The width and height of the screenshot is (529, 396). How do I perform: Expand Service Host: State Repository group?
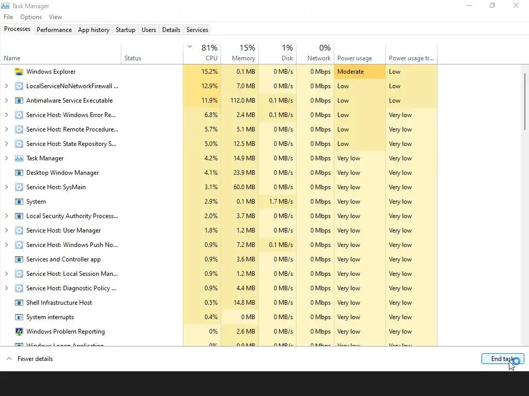(6, 144)
